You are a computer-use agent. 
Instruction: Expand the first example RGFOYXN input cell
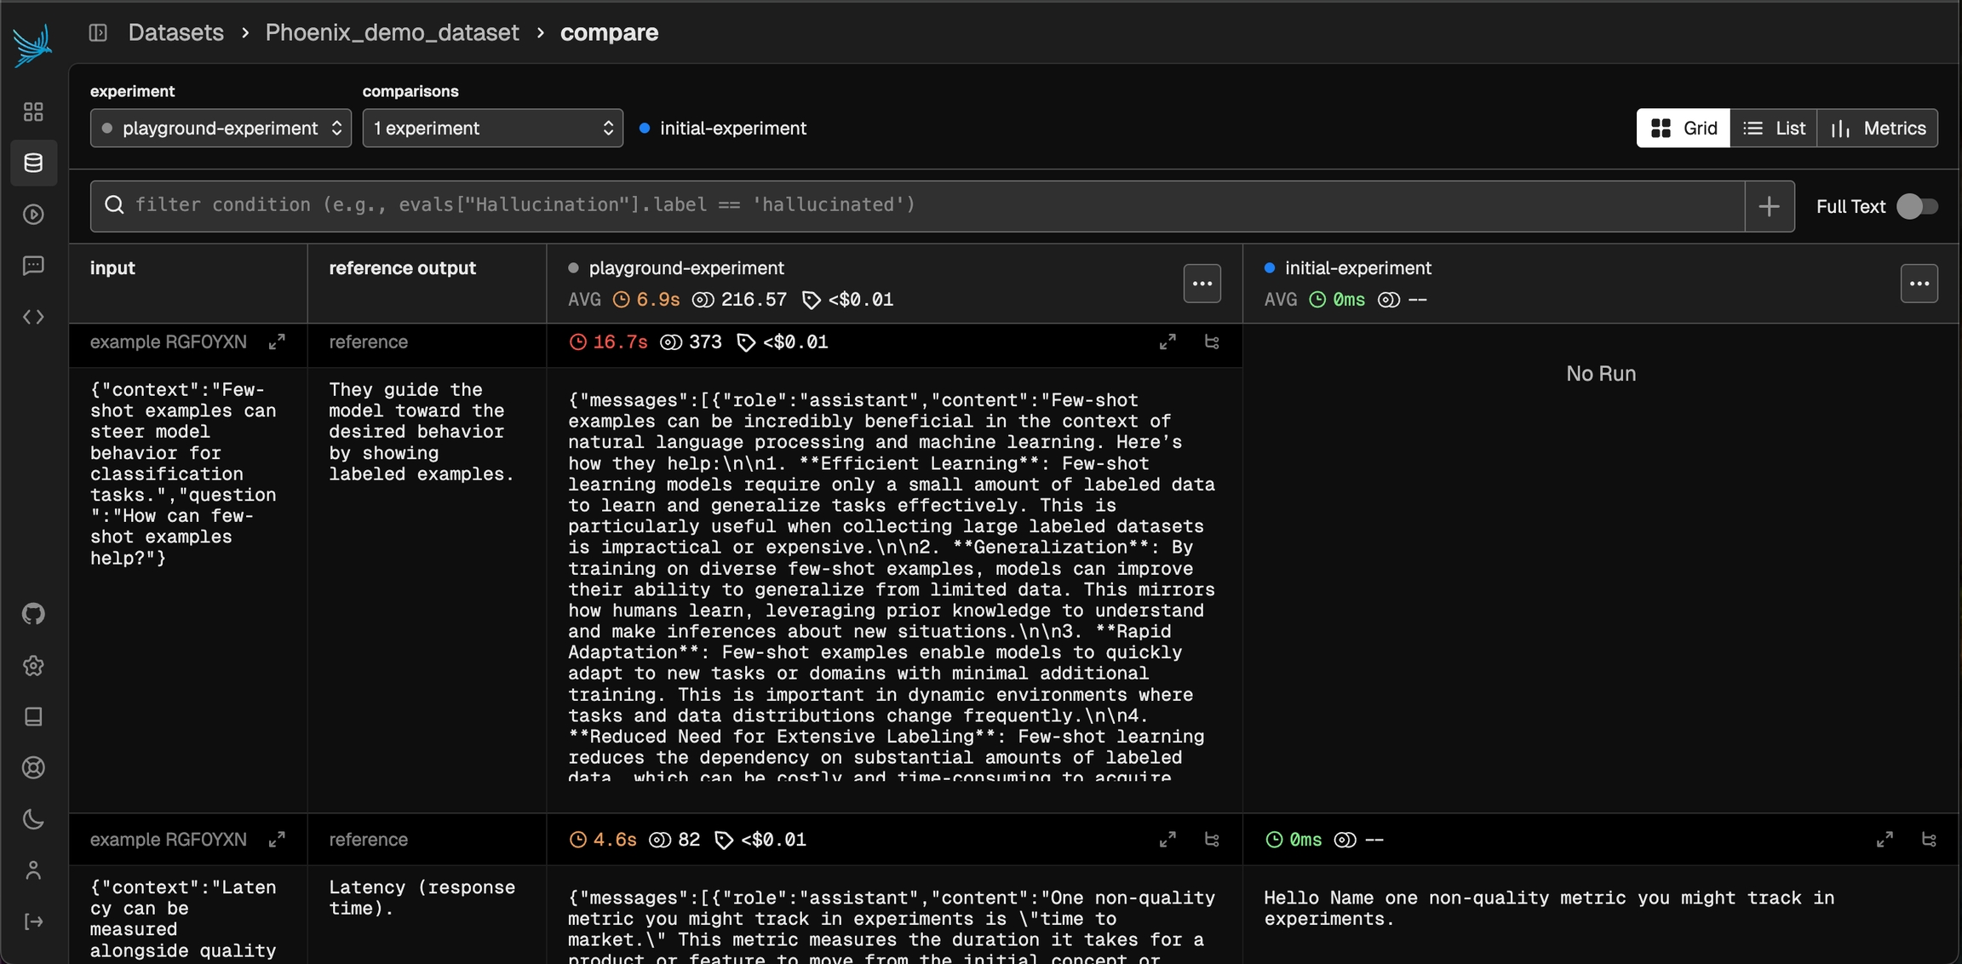click(277, 342)
